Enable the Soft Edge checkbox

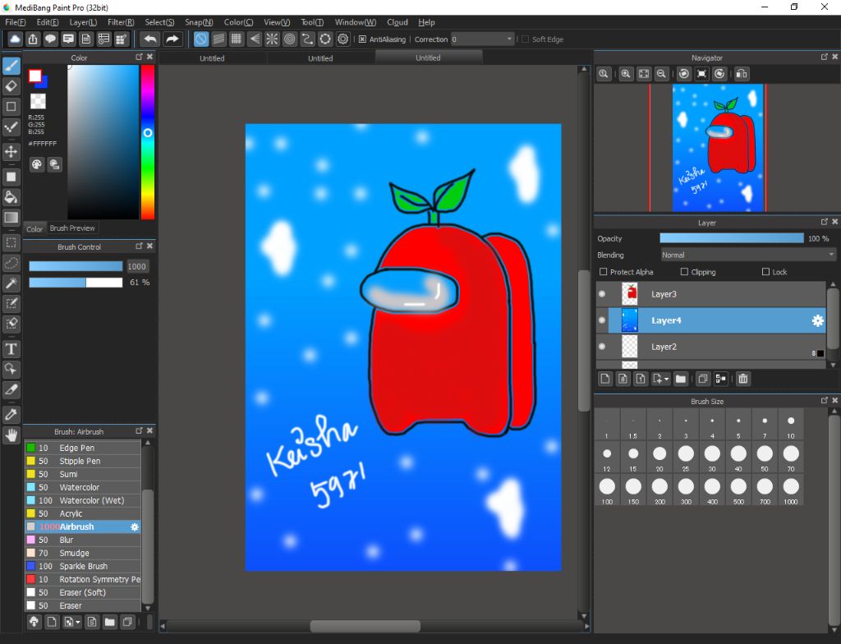[x=525, y=39]
